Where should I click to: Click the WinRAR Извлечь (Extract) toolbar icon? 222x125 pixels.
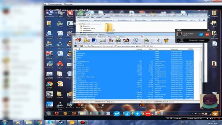(86, 41)
